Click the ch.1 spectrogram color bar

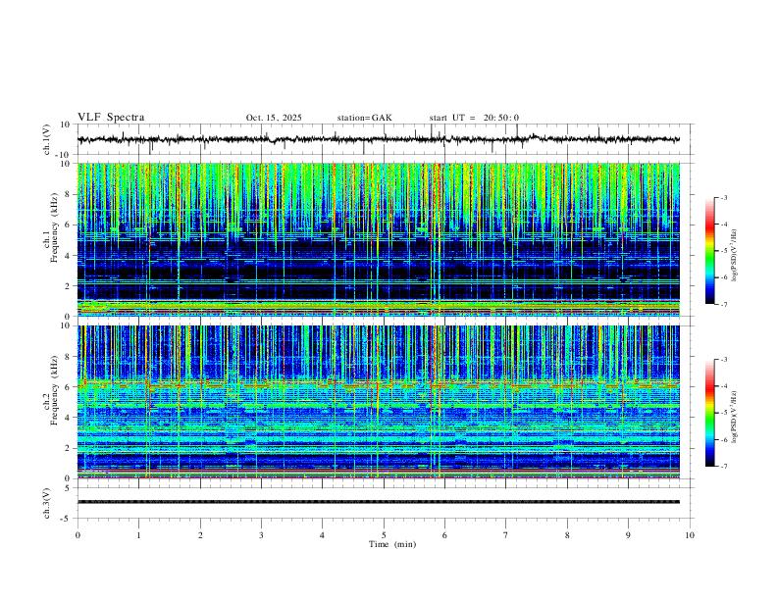coord(709,251)
